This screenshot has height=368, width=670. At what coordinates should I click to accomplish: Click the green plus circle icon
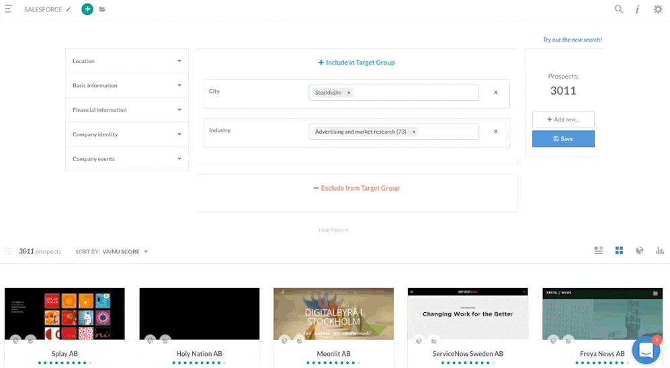click(x=87, y=9)
